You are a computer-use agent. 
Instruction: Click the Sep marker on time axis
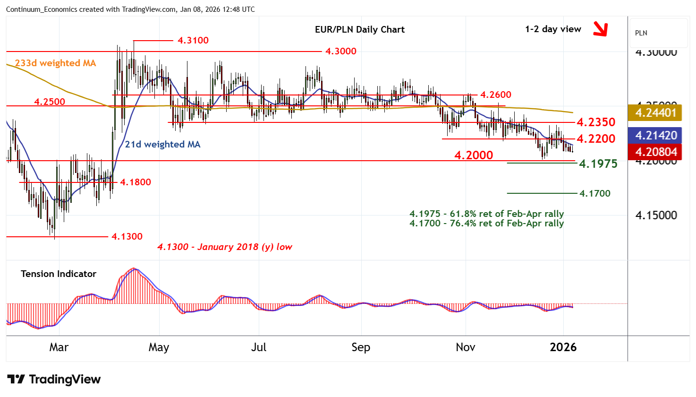coord(361,347)
